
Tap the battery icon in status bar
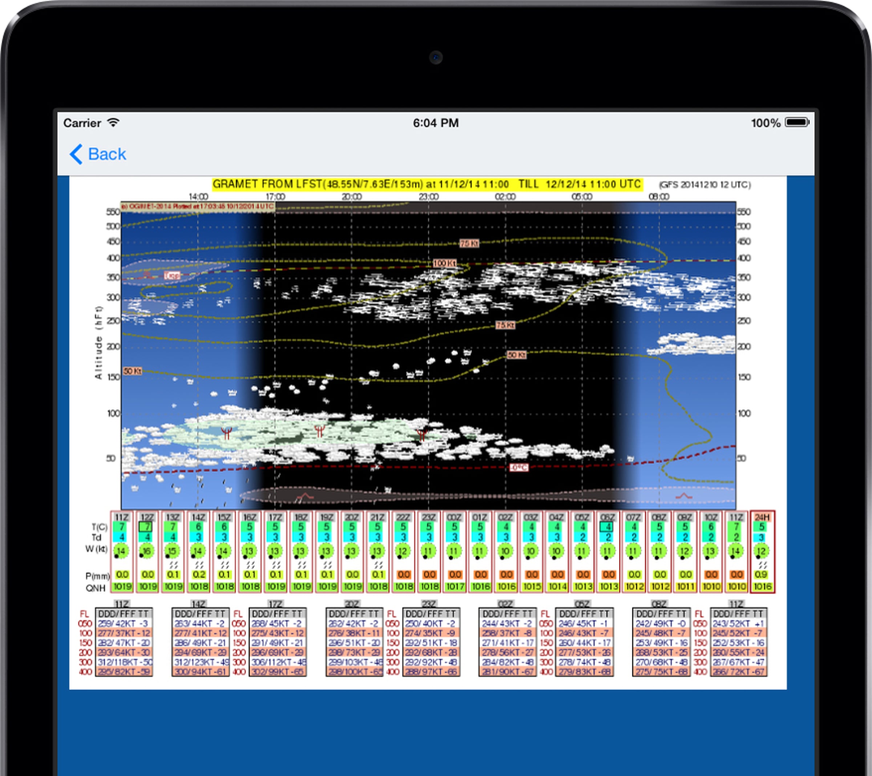click(797, 122)
